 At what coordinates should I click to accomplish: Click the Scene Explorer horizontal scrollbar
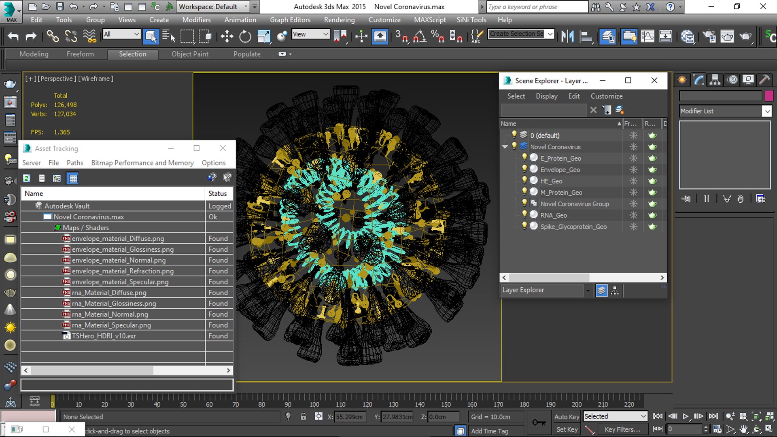point(549,278)
